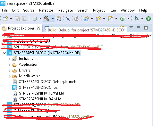
Task: Click the LD icon of FLASH.ld
Action: [x=15, y=93]
